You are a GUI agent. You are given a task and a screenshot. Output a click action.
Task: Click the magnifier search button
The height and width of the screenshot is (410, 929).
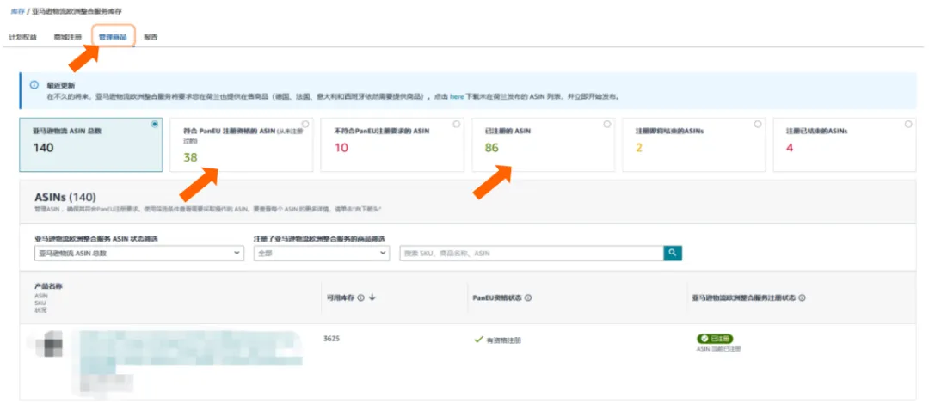click(x=673, y=253)
